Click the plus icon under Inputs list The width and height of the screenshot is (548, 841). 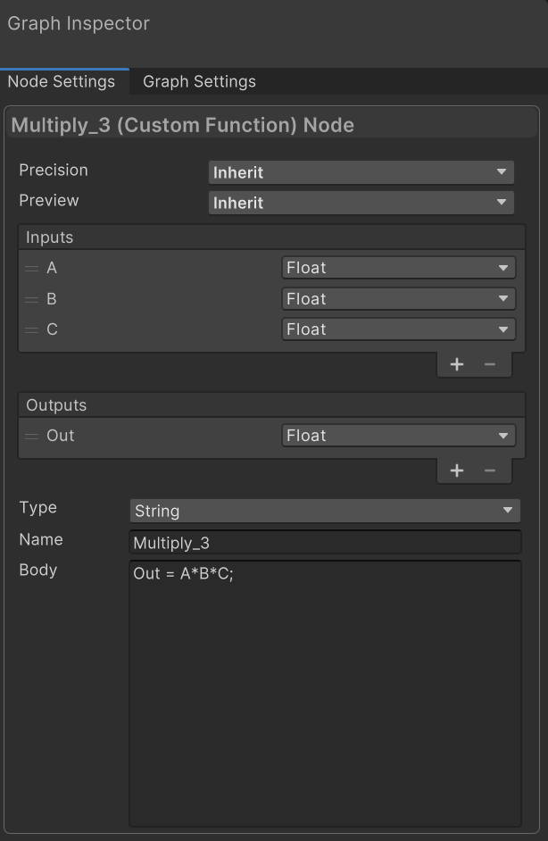[457, 364]
